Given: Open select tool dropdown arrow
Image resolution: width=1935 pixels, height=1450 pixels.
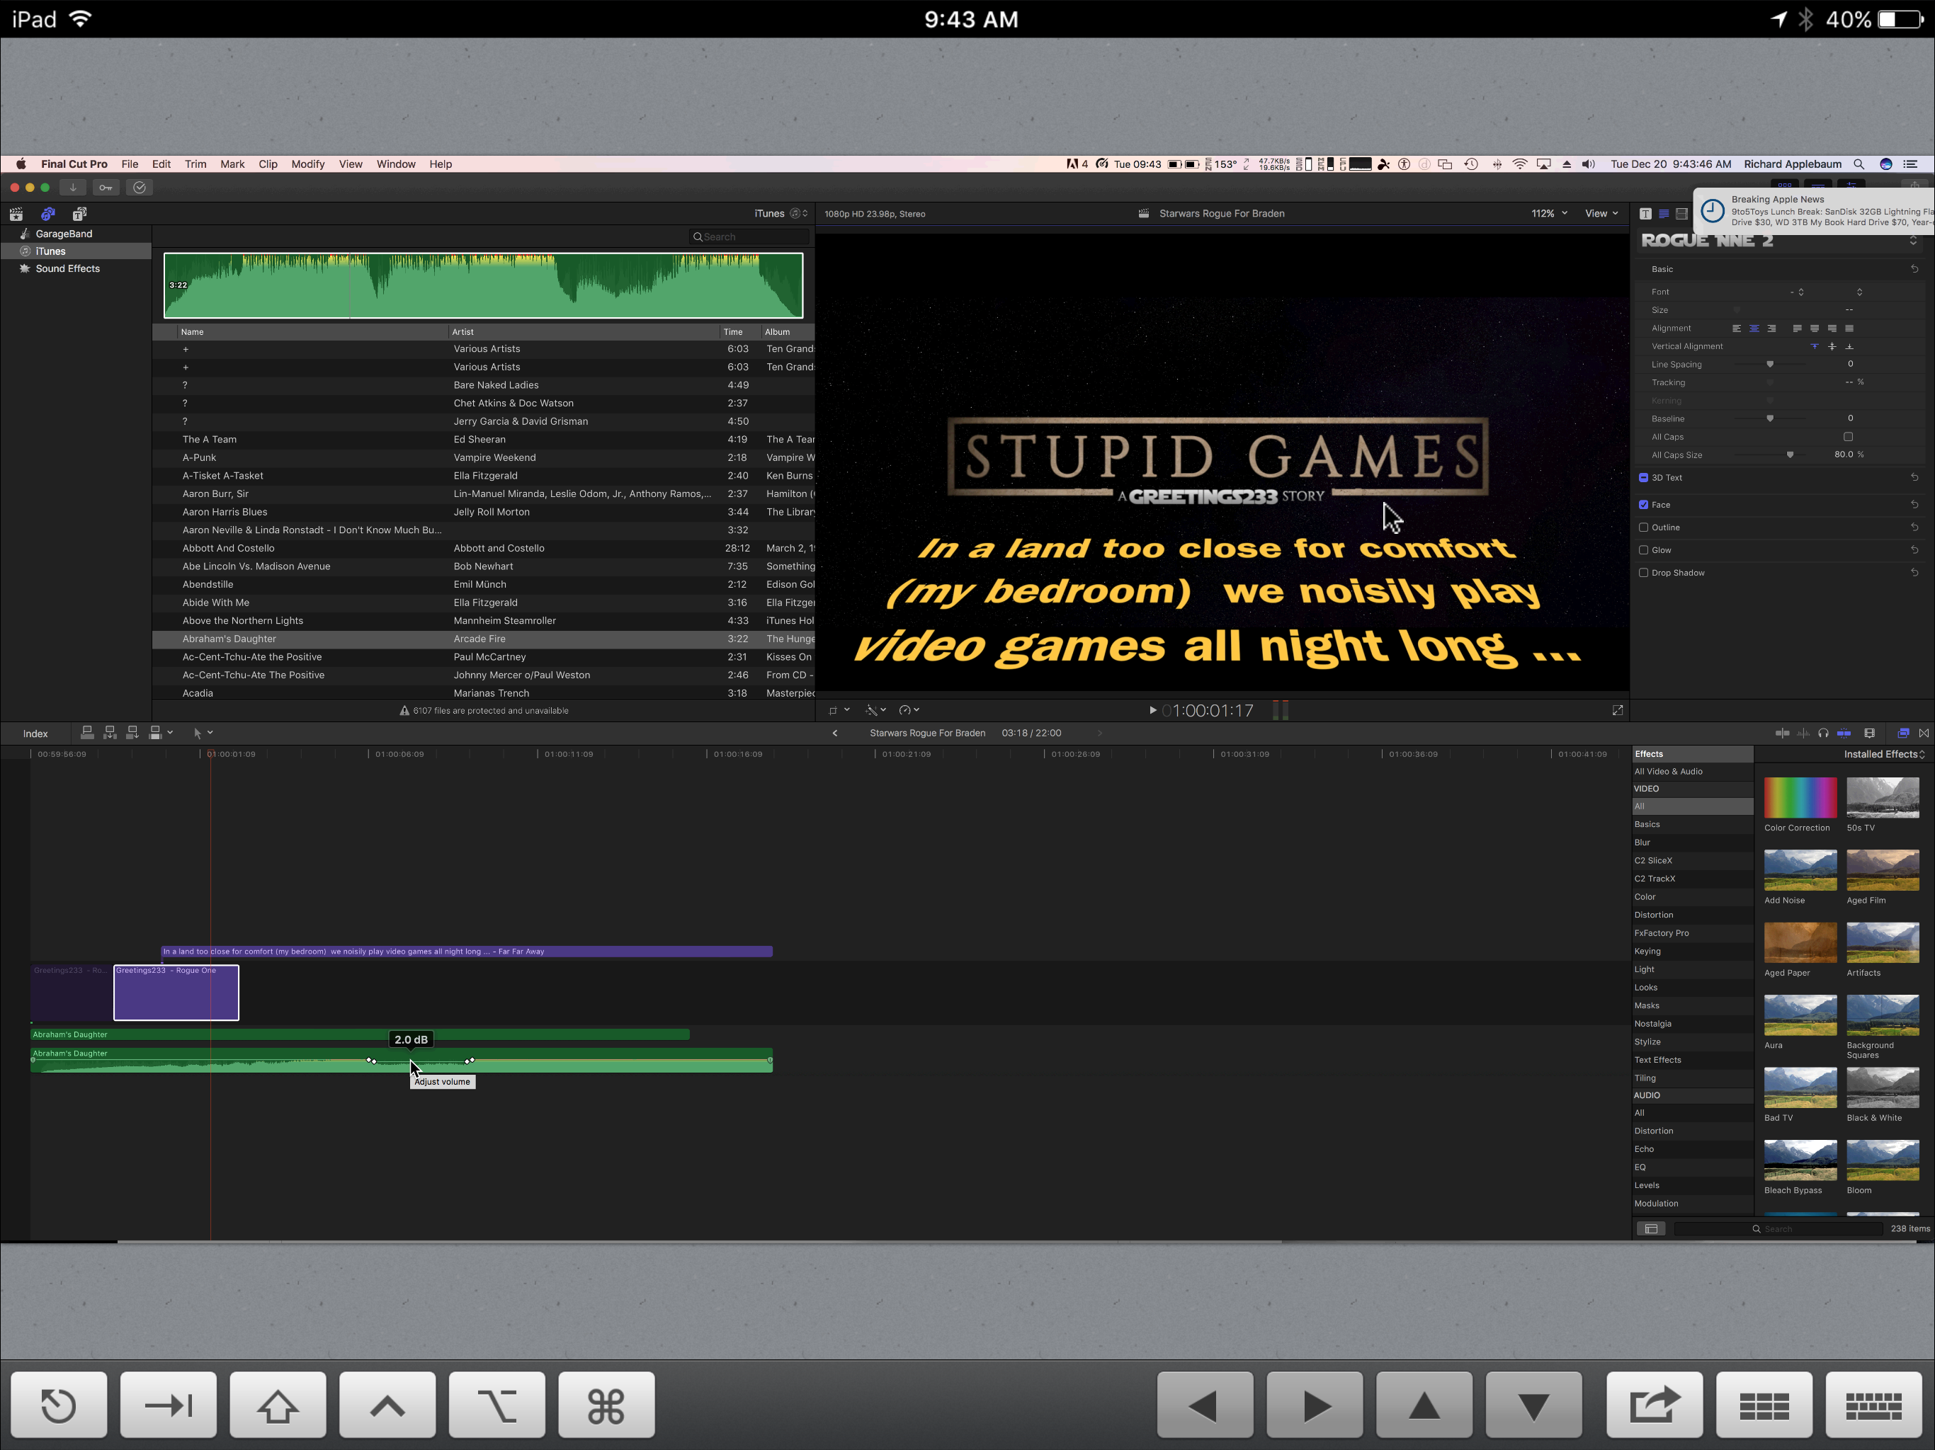Looking at the screenshot, I should 210,733.
